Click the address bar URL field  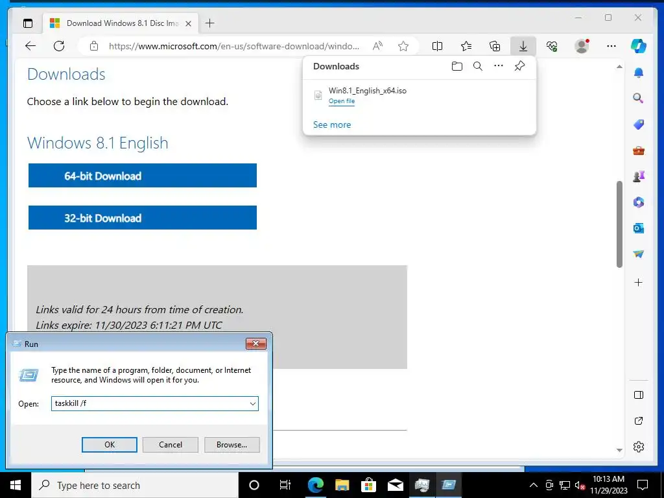pos(233,46)
